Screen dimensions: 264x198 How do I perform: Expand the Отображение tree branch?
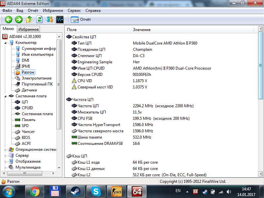point(5,162)
